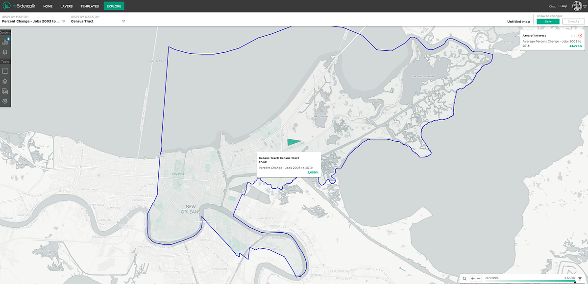This screenshot has height=284, width=588.
Task: Open the filter funnel icon
Action: pyautogui.click(x=580, y=278)
